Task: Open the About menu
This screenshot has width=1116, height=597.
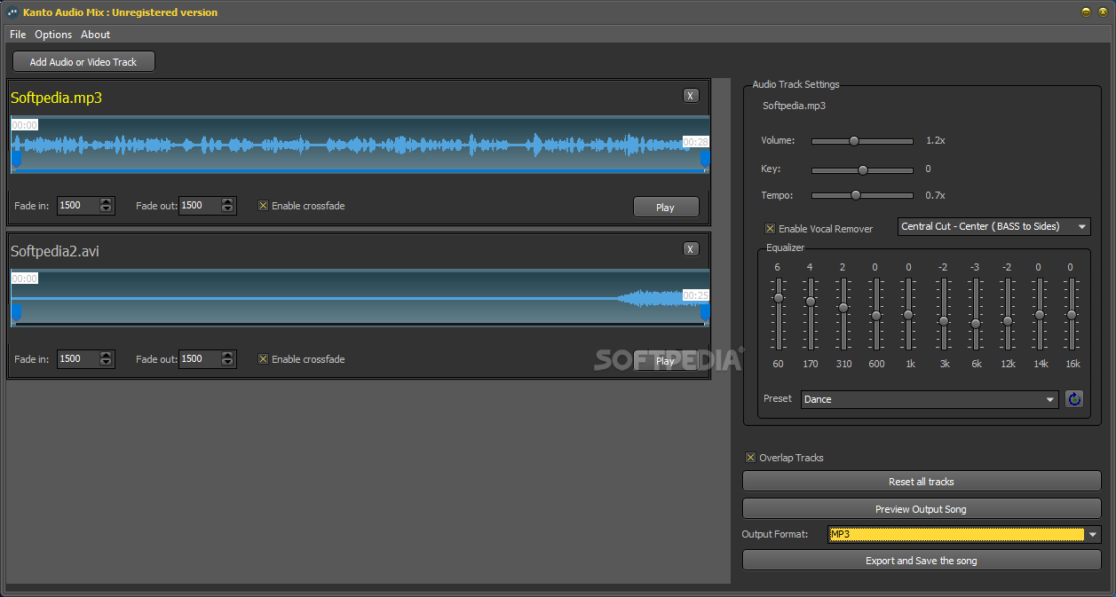Action: (95, 35)
